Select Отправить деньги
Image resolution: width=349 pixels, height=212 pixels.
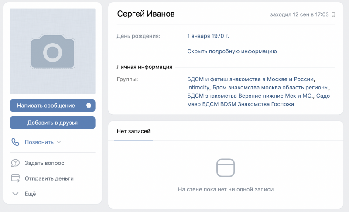(49, 178)
